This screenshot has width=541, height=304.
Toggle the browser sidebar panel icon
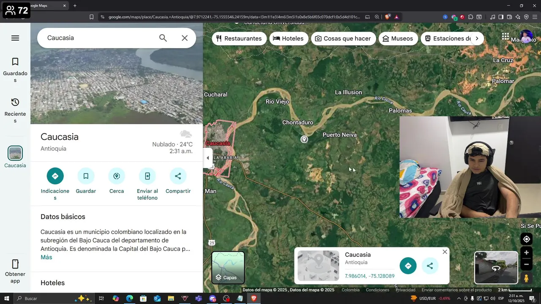click(501, 17)
